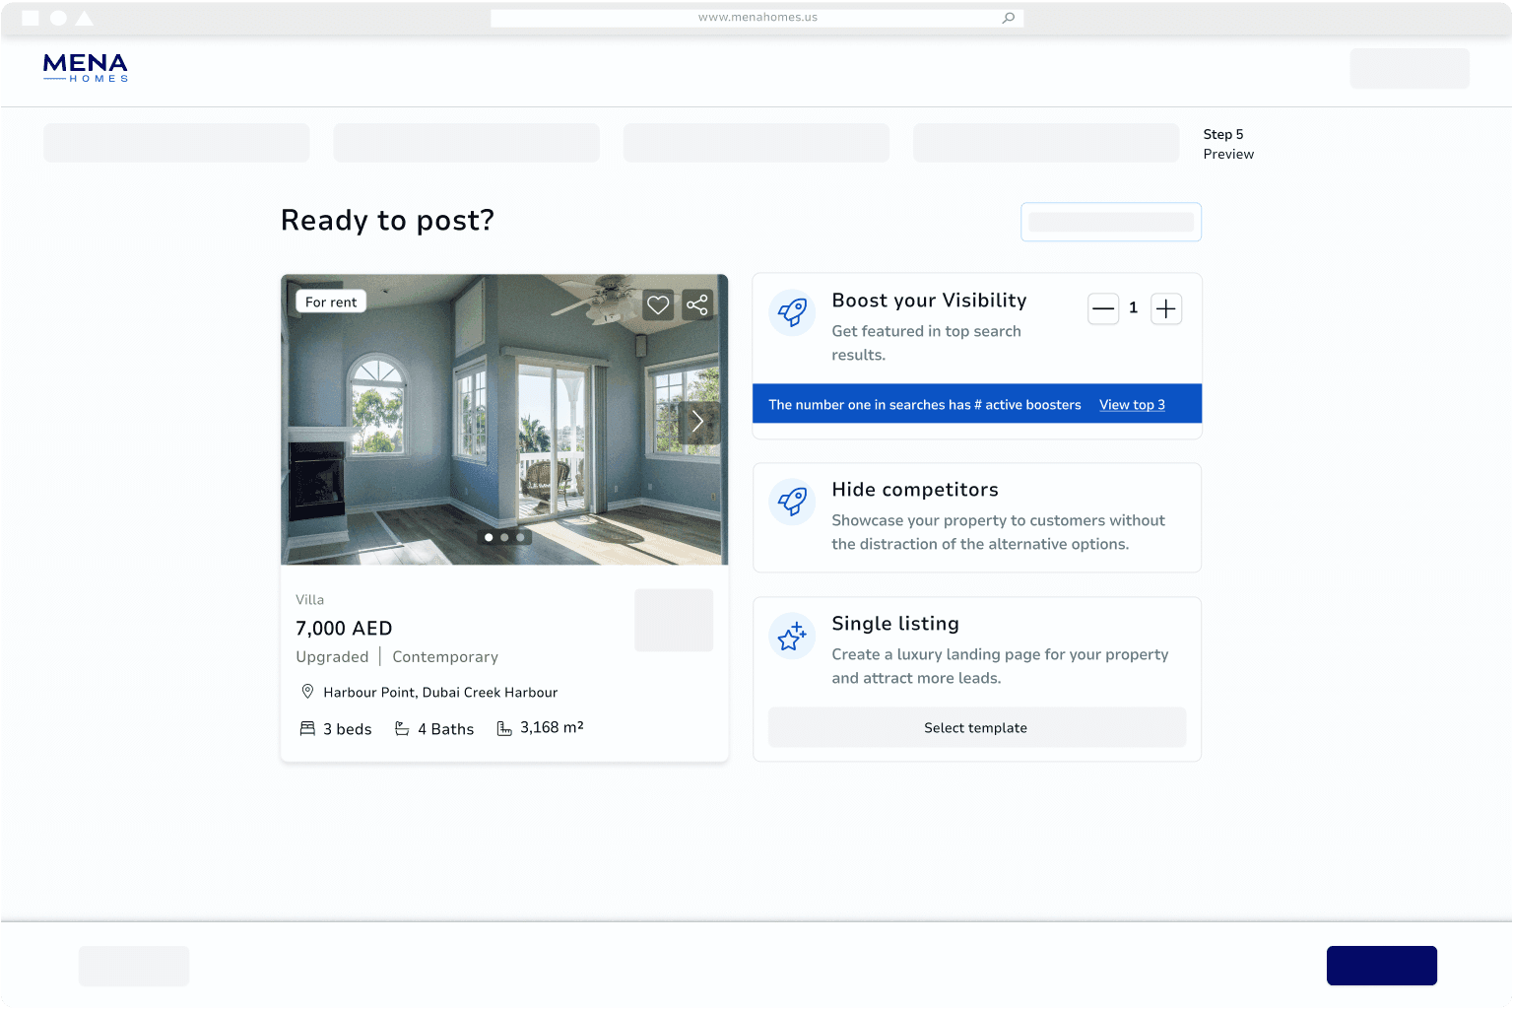Select the third carousel dot on the photo
The height and width of the screenshot is (1010, 1513).
coord(520,537)
